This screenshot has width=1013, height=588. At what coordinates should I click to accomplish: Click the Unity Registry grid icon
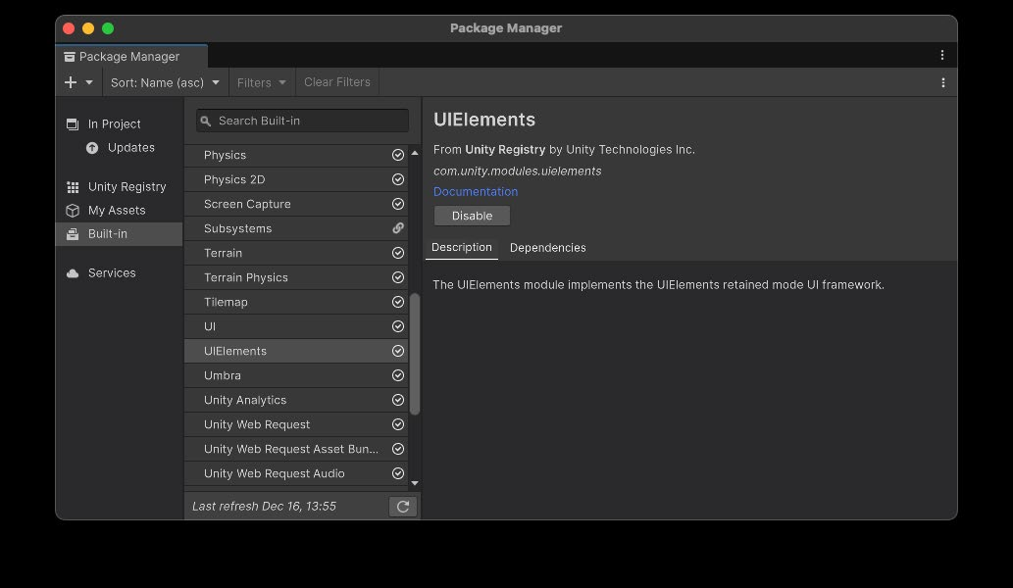pyautogui.click(x=73, y=187)
